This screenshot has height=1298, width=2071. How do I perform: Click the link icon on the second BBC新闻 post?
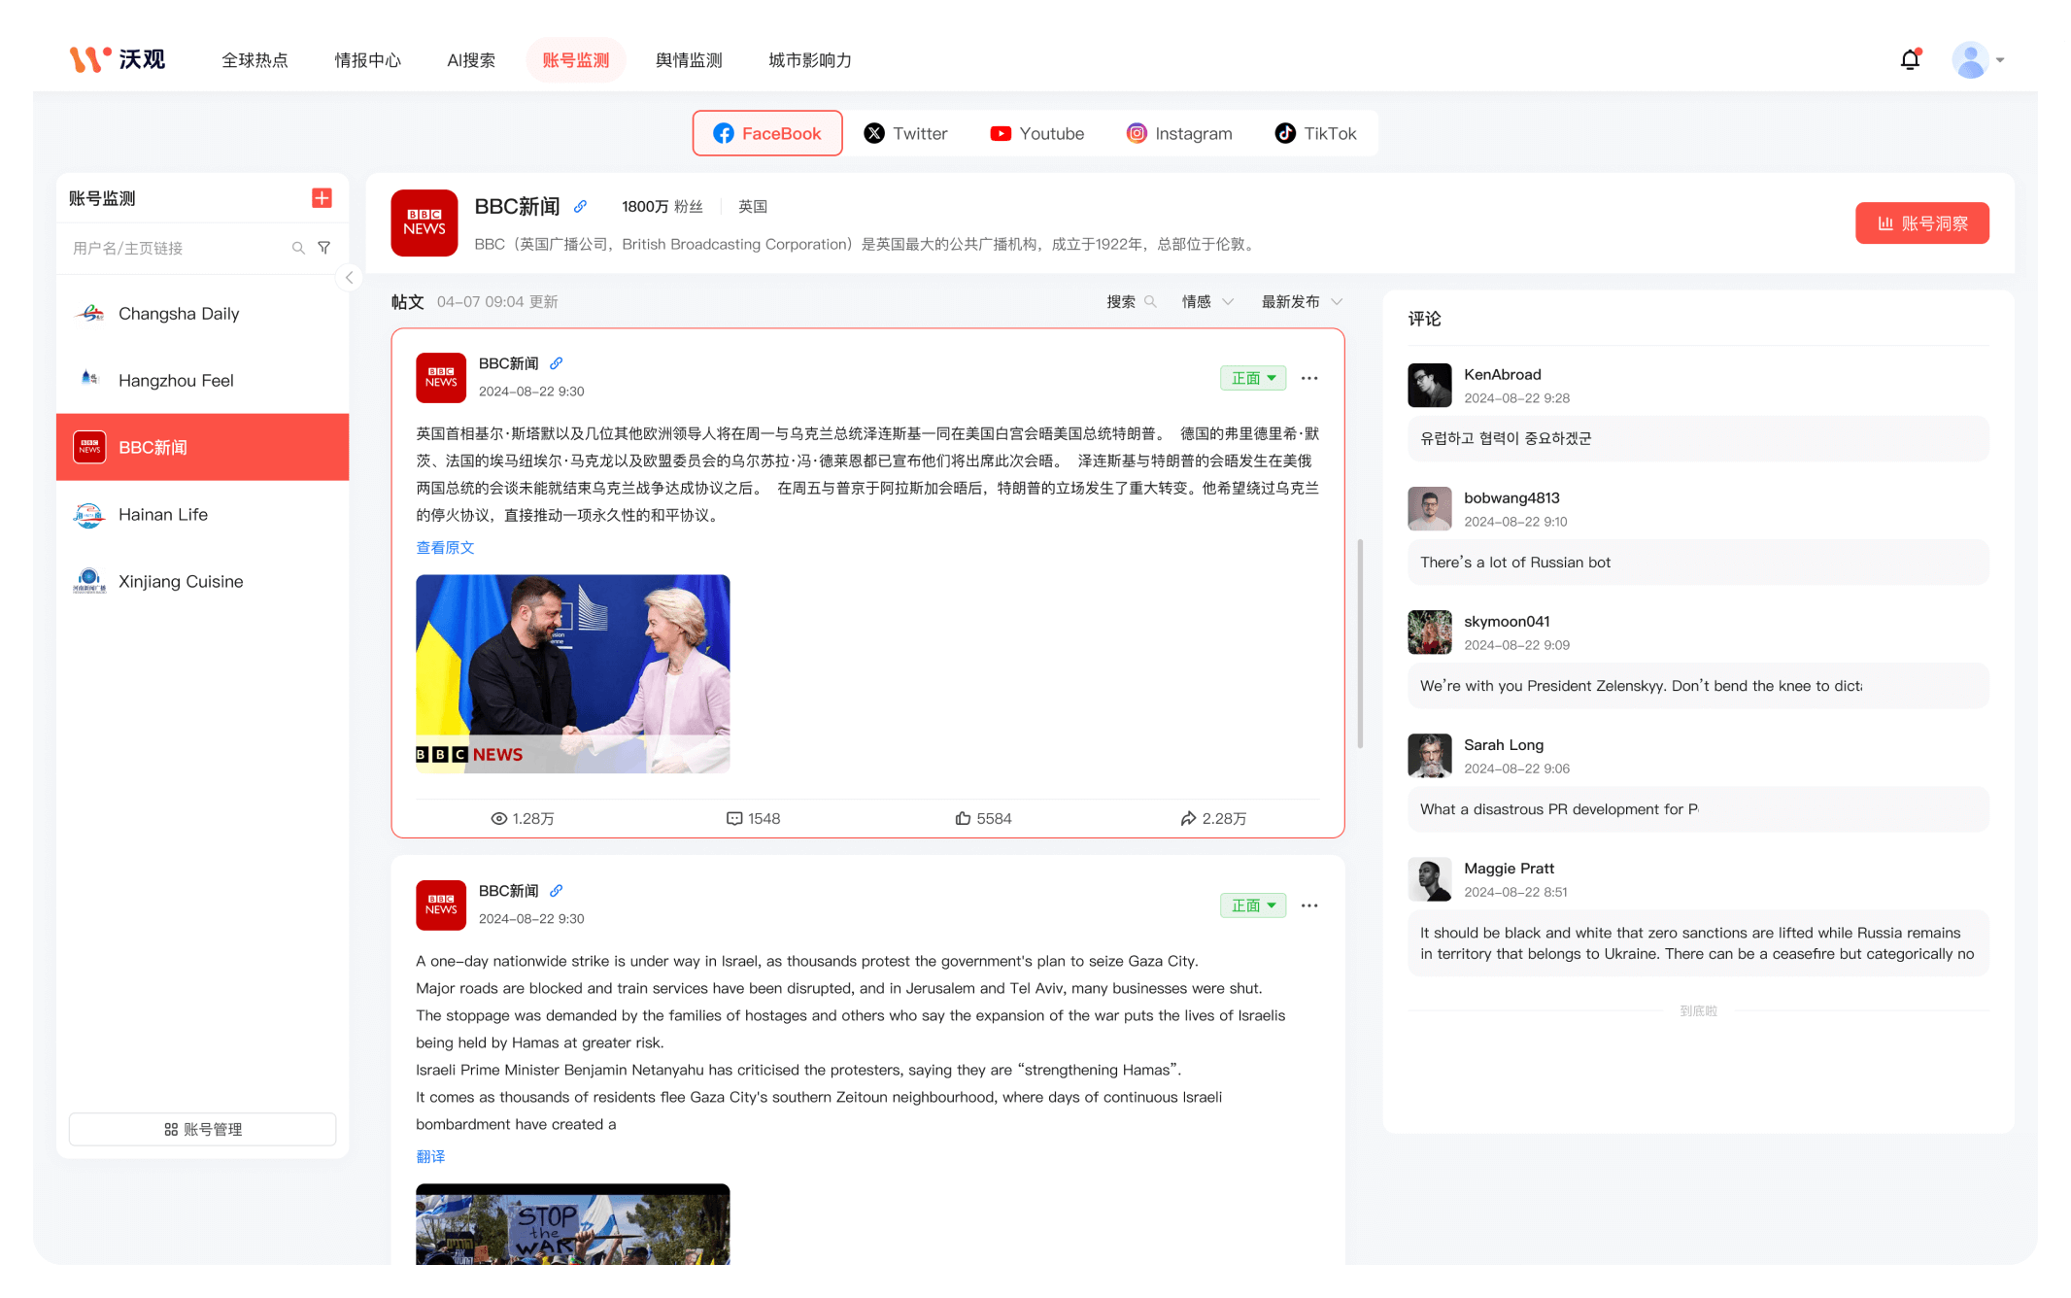coord(556,891)
